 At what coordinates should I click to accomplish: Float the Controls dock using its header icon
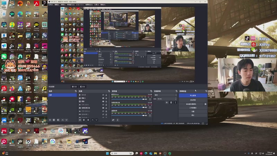[x=206, y=91]
